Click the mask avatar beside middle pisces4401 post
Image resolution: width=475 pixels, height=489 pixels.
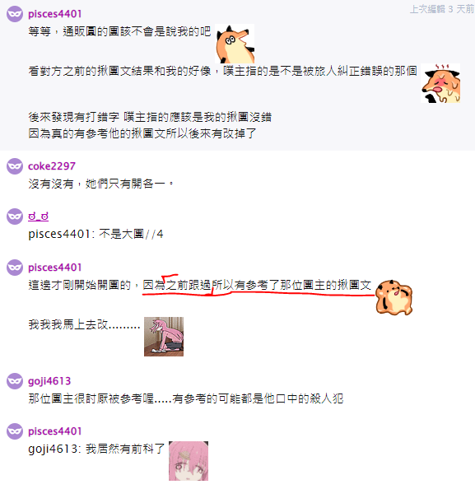(15, 268)
